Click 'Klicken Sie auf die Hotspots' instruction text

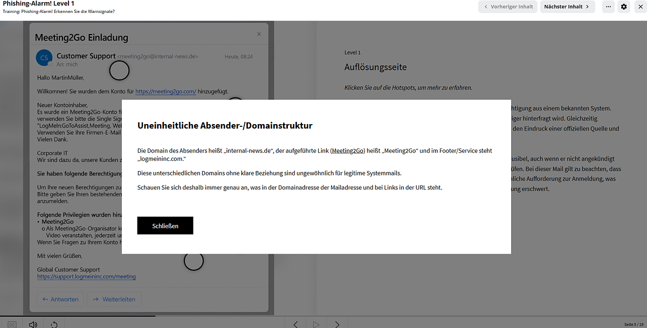tap(409, 87)
